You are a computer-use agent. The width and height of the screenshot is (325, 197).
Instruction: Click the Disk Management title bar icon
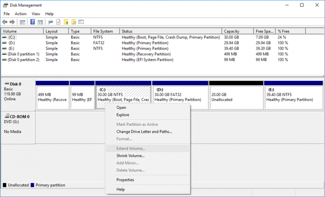click(5, 5)
